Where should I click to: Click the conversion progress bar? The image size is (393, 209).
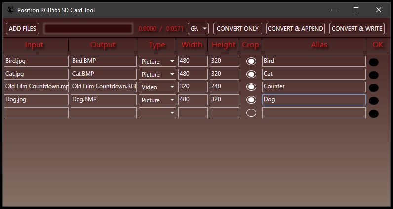coord(88,29)
